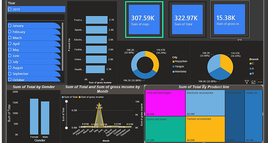Image resolution: width=268 pixels, height=143 pixels.
Task: Select the Food and beverages treemap tile
Action: (x=165, y=103)
